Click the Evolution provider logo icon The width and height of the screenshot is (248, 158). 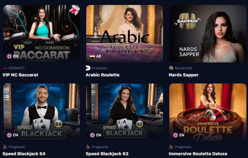(88, 68)
